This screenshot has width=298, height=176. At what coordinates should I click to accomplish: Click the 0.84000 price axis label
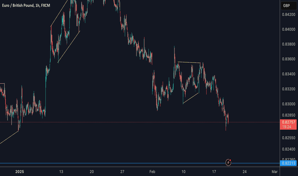pyautogui.click(x=288, y=29)
